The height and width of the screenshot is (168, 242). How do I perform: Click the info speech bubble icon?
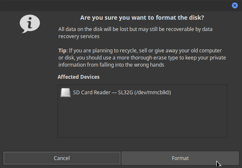coord(30,24)
